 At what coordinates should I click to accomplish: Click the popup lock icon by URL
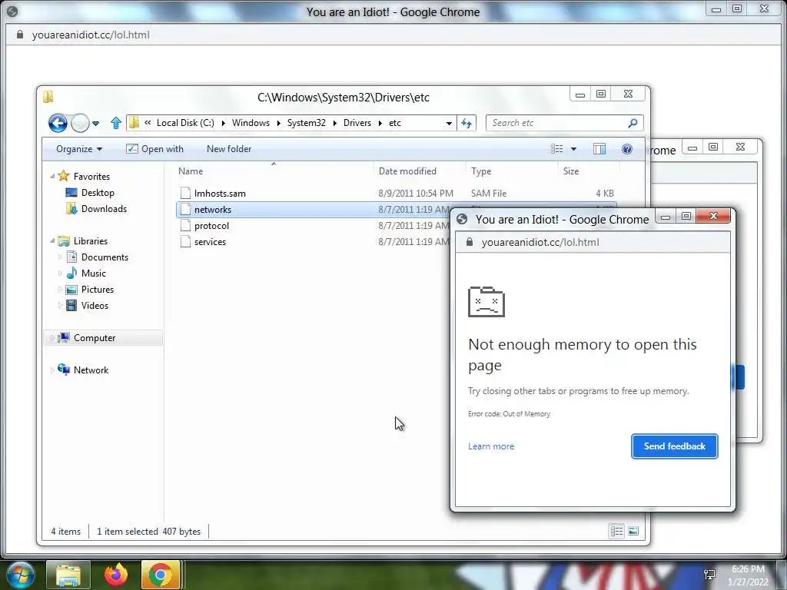click(470, 242)
